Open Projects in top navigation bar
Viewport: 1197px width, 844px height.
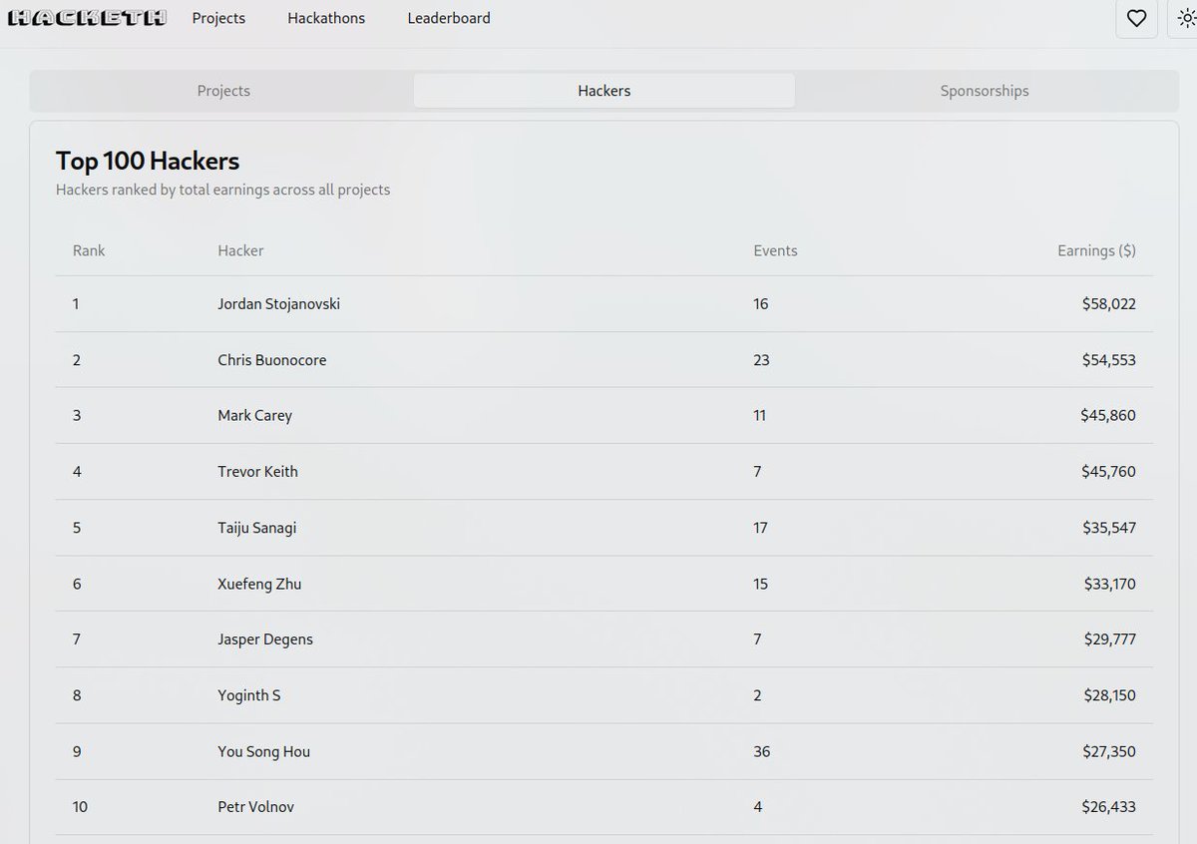218,18
